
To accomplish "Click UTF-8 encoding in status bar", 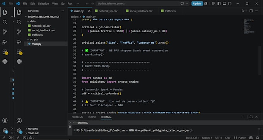I will coord(219,138).
